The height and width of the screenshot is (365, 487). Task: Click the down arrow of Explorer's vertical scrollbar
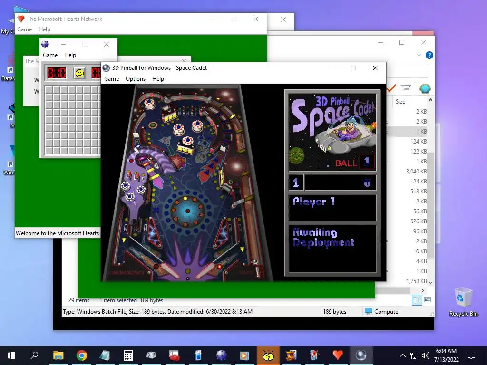tap(430, 282)
